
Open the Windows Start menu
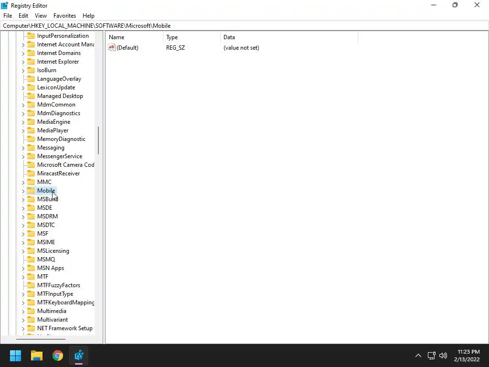point(15,356)
